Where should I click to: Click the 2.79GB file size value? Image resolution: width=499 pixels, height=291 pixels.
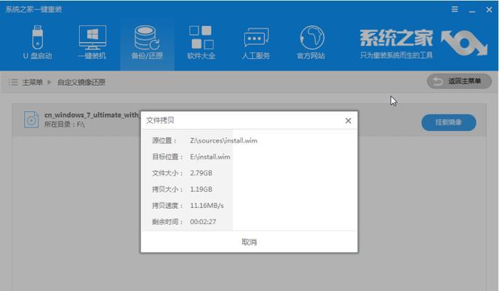pos(201,173)
